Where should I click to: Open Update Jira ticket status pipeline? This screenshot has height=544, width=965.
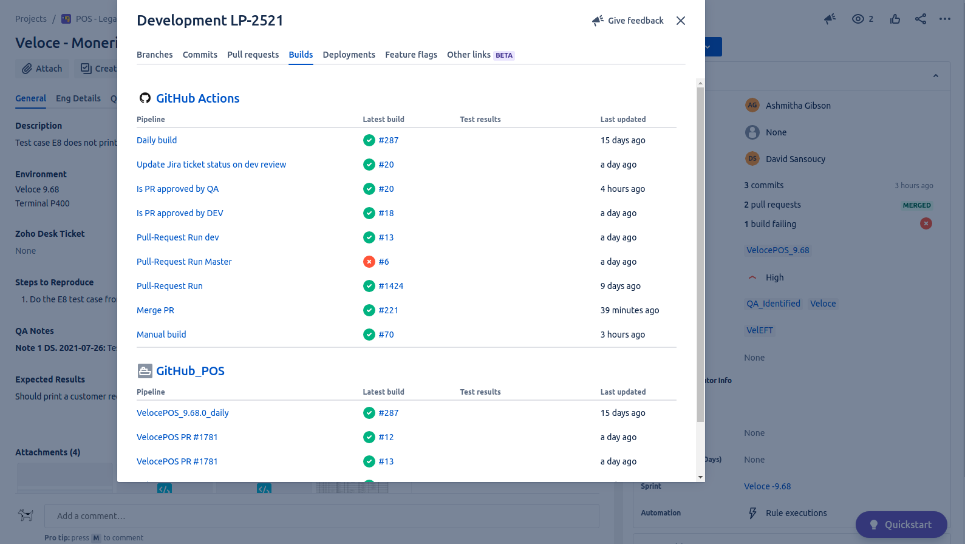tap(211, 165)
